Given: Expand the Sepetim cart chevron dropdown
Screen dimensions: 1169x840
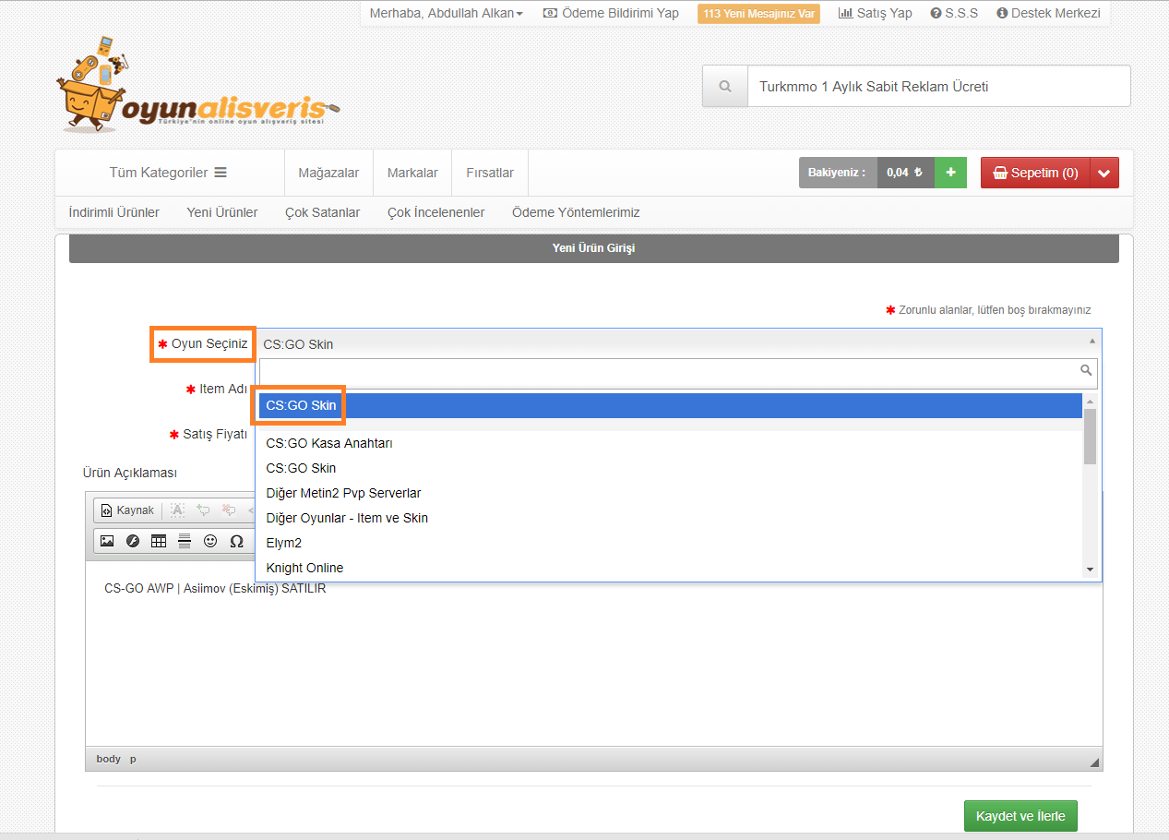Looking at the screenshot, I should click(x=1104, y=173).
